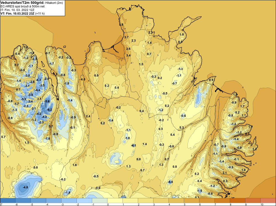This screenshot has height=206, width=276.
Task: Pick the legend swatch between -2 and -1
Action: [x=84, y=200]
